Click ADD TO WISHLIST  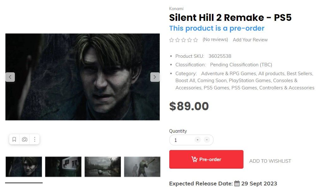point(270,161)
